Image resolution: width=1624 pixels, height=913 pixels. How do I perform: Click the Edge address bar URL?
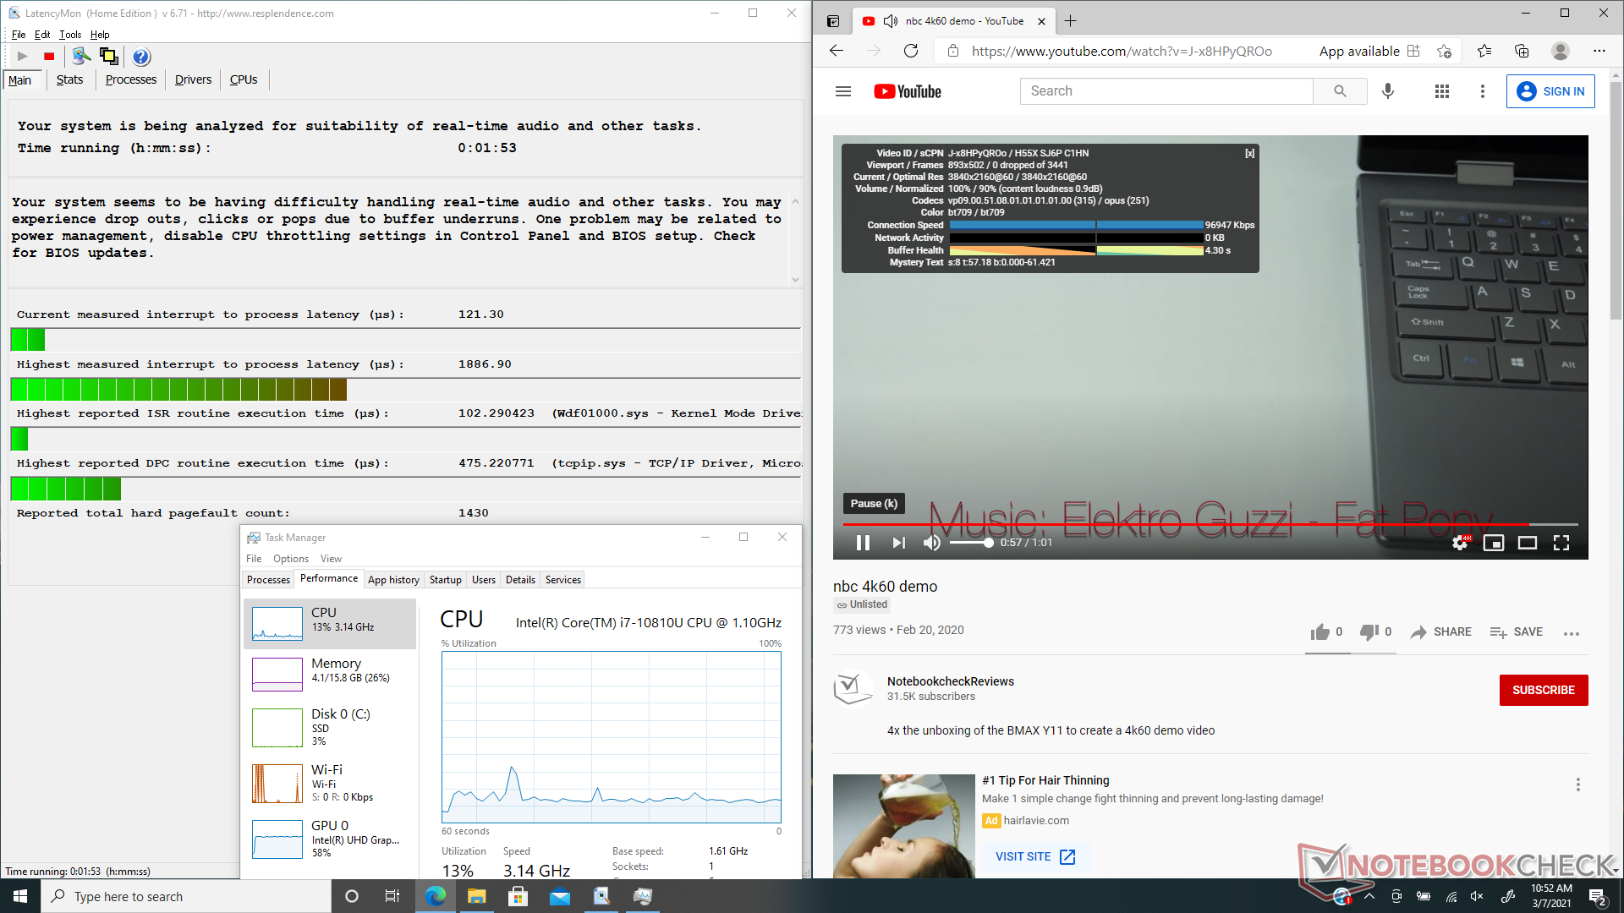pos(1122,51)
